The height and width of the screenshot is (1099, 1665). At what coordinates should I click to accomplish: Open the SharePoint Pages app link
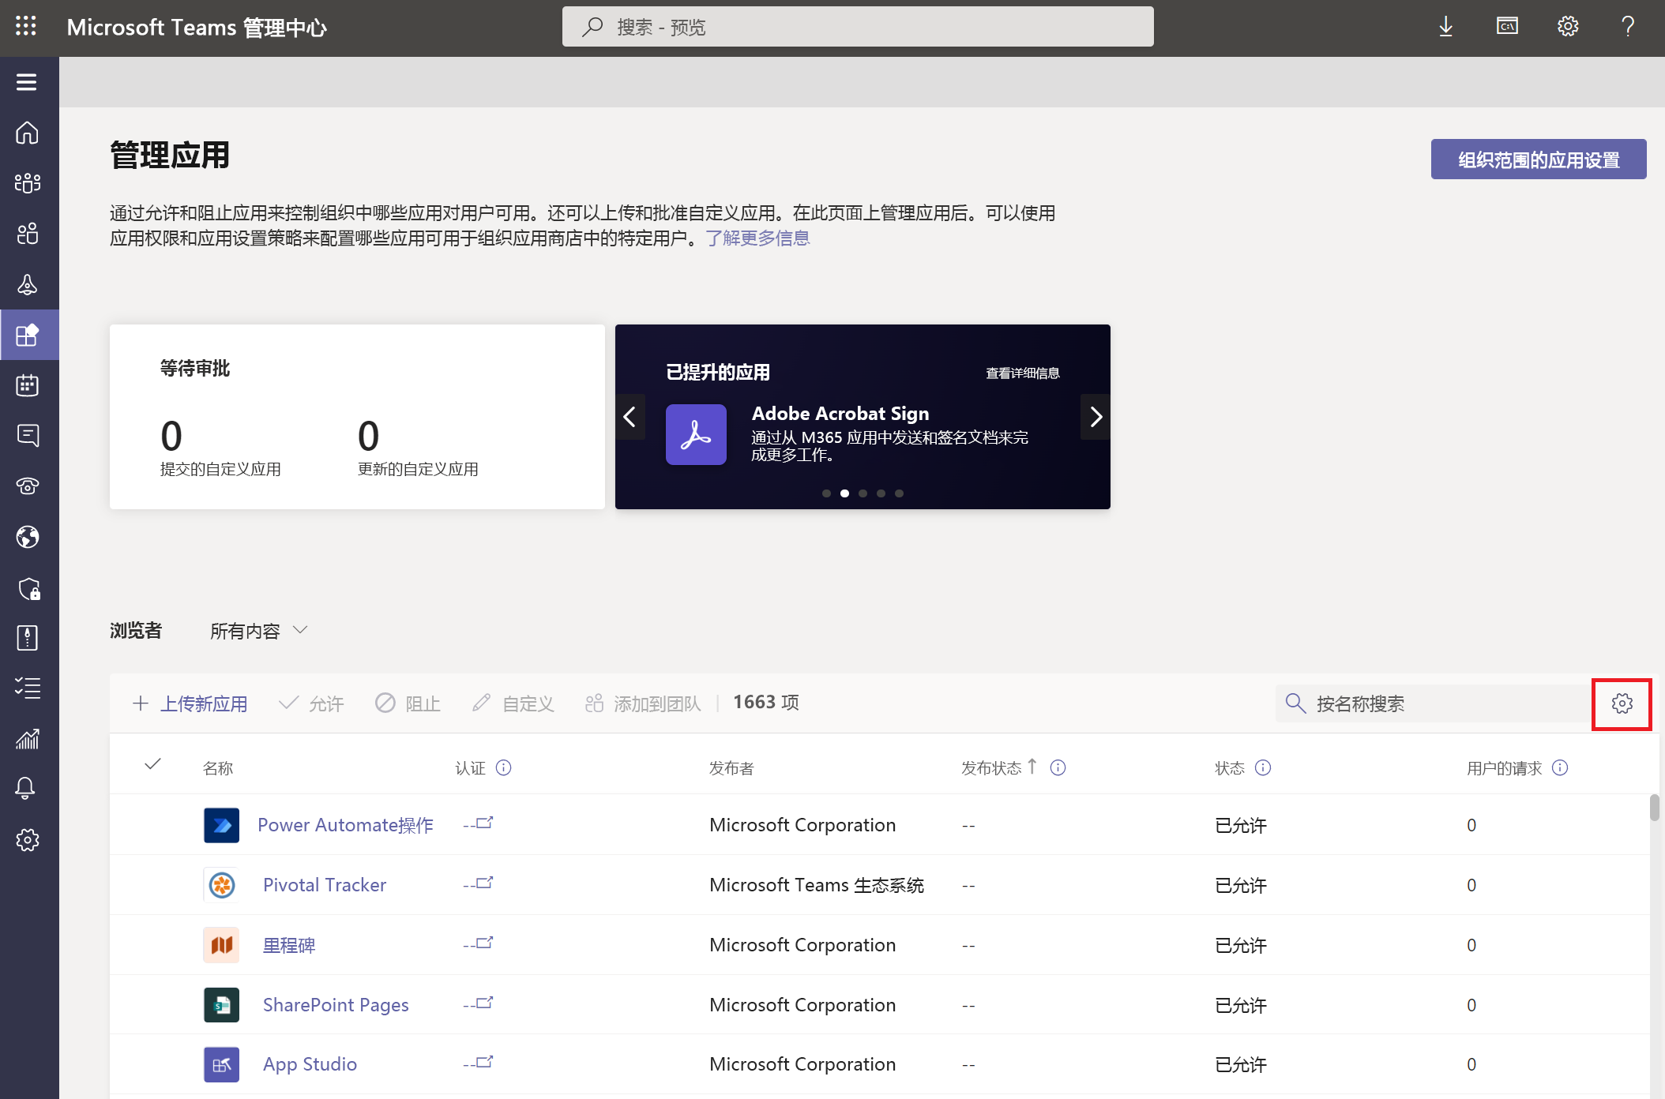click(x=336, y=1005)
